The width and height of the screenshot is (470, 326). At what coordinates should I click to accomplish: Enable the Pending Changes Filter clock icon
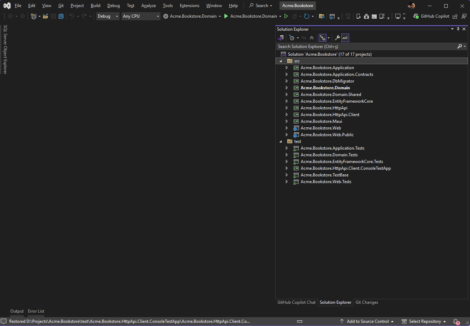point(292,38)
